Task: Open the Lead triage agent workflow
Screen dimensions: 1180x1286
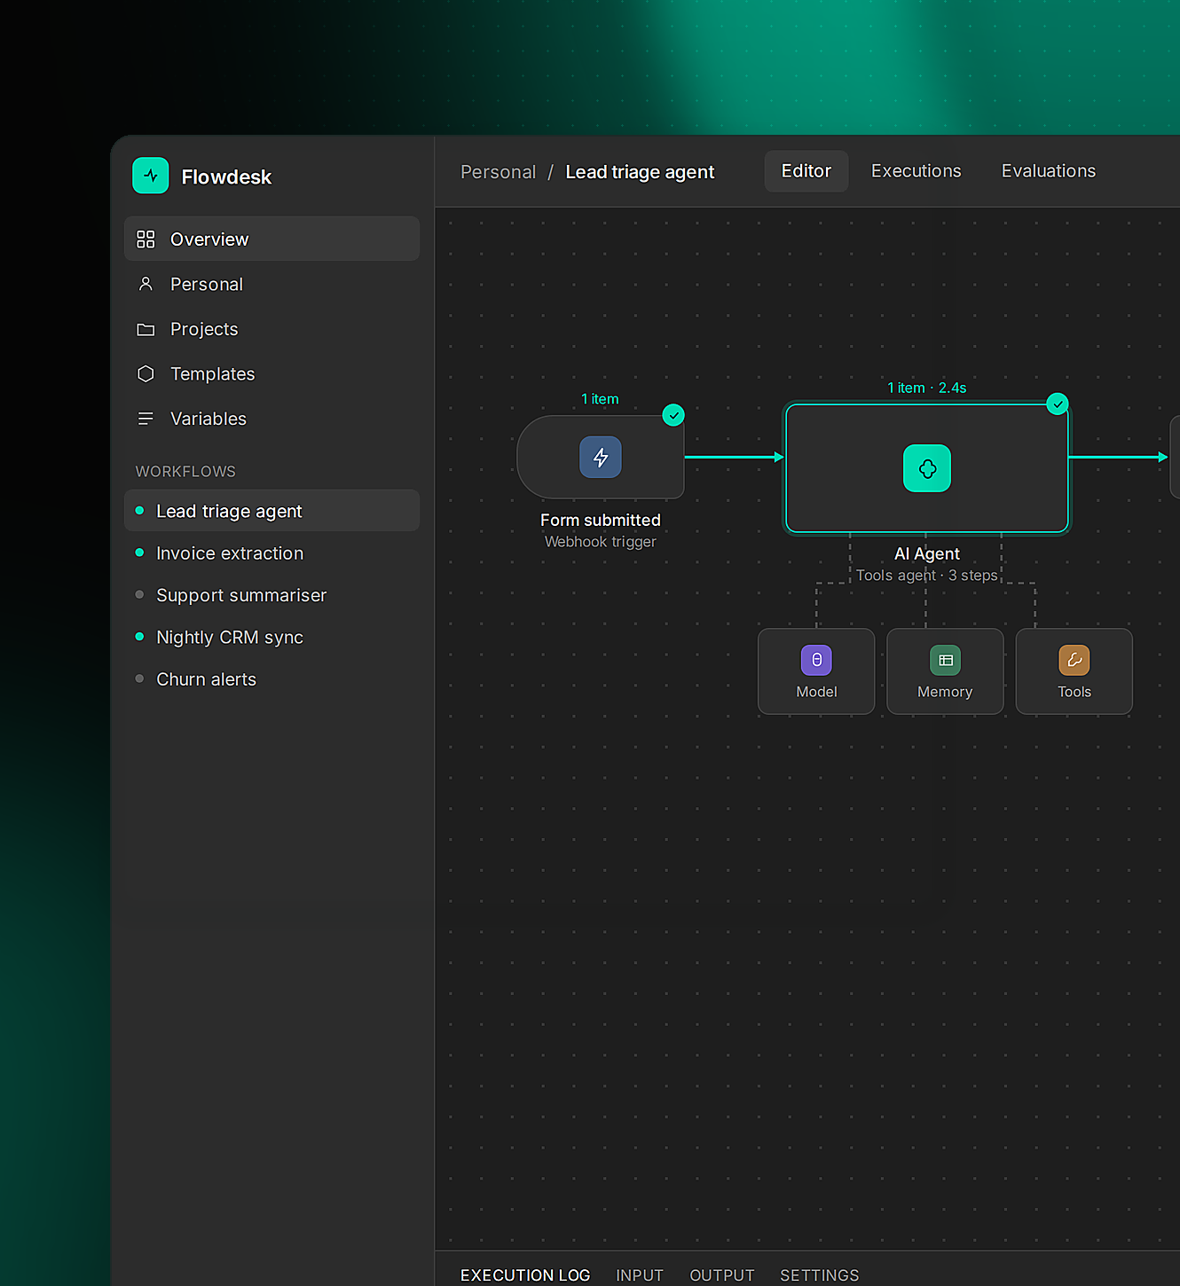Action: [x=271, y=511]
